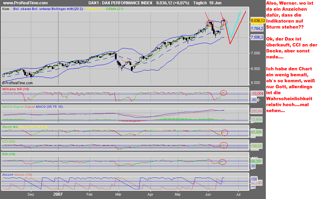318x199 pixels.
Task: Click the 6.000 price axis label
Action: tap(255, 83)
